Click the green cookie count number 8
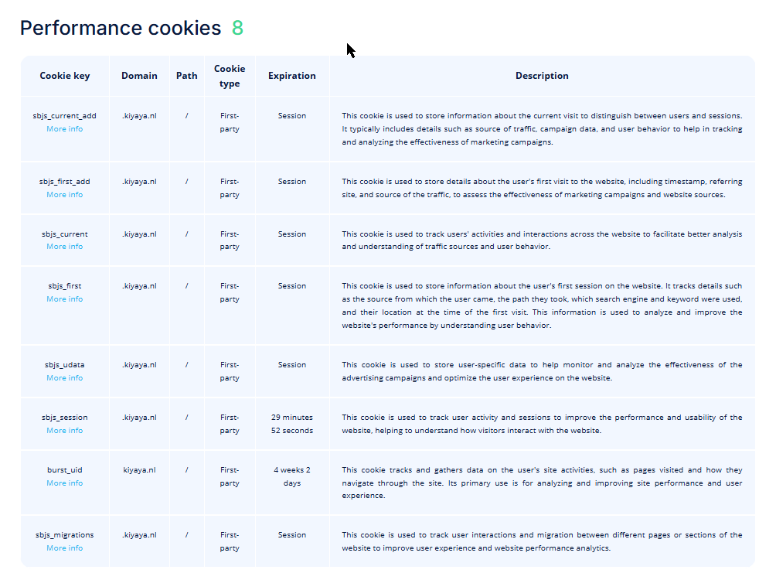This screenshot has width=776, height=580. click(237, 28)
